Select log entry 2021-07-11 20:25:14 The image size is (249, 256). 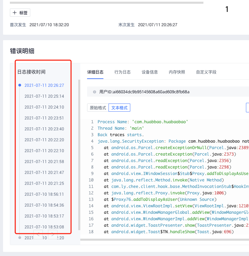44,96
